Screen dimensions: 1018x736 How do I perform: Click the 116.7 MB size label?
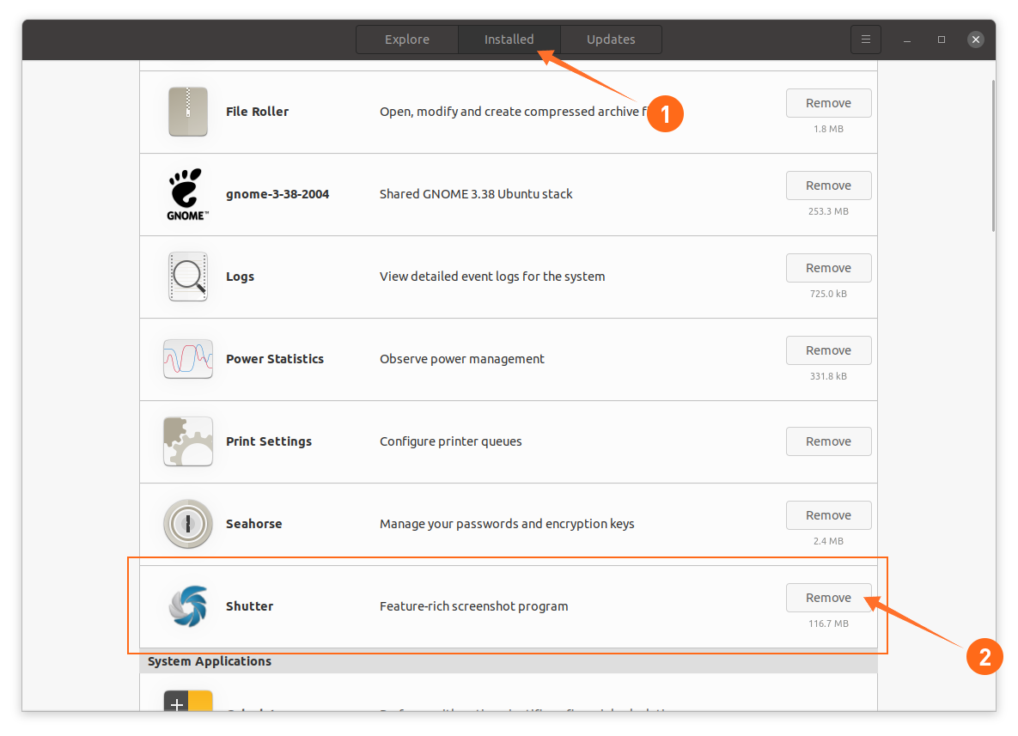[x=828, y=623]
